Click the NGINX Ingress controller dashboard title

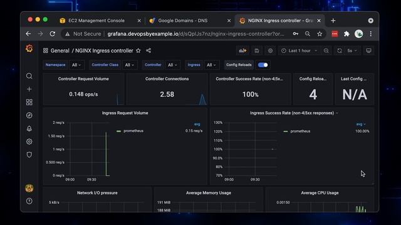[x=104, y=51]
